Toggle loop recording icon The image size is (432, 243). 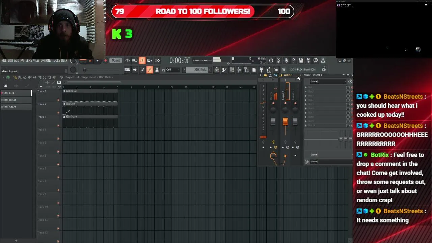[157, 60]
